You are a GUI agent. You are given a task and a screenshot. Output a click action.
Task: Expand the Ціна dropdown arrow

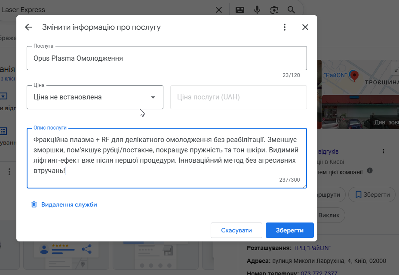pos(153,97)
